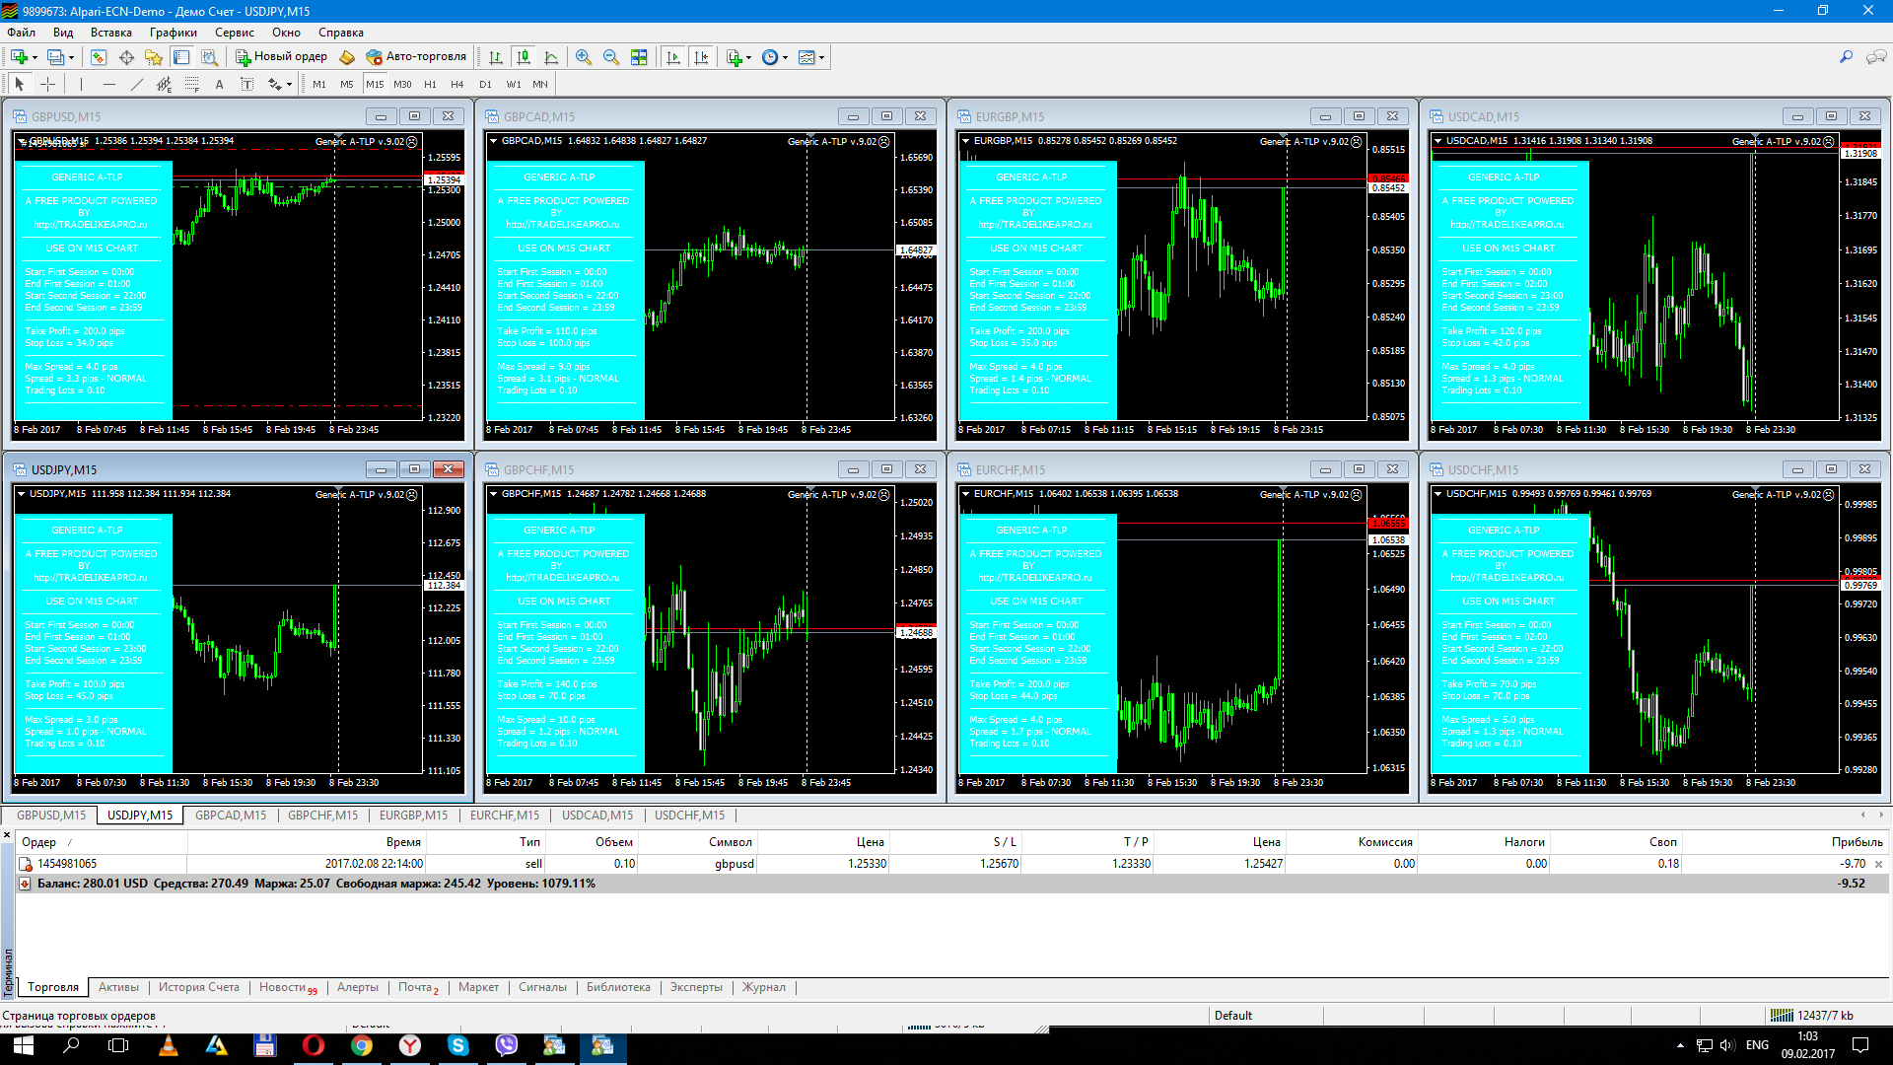1893x1065 pixels.
Task: Select the text tool A
Action: 219,84
